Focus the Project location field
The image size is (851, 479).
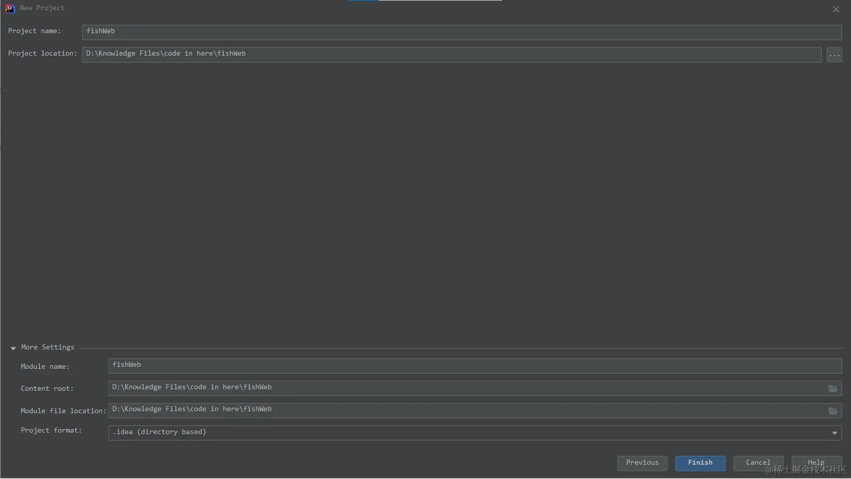[452, 55]
